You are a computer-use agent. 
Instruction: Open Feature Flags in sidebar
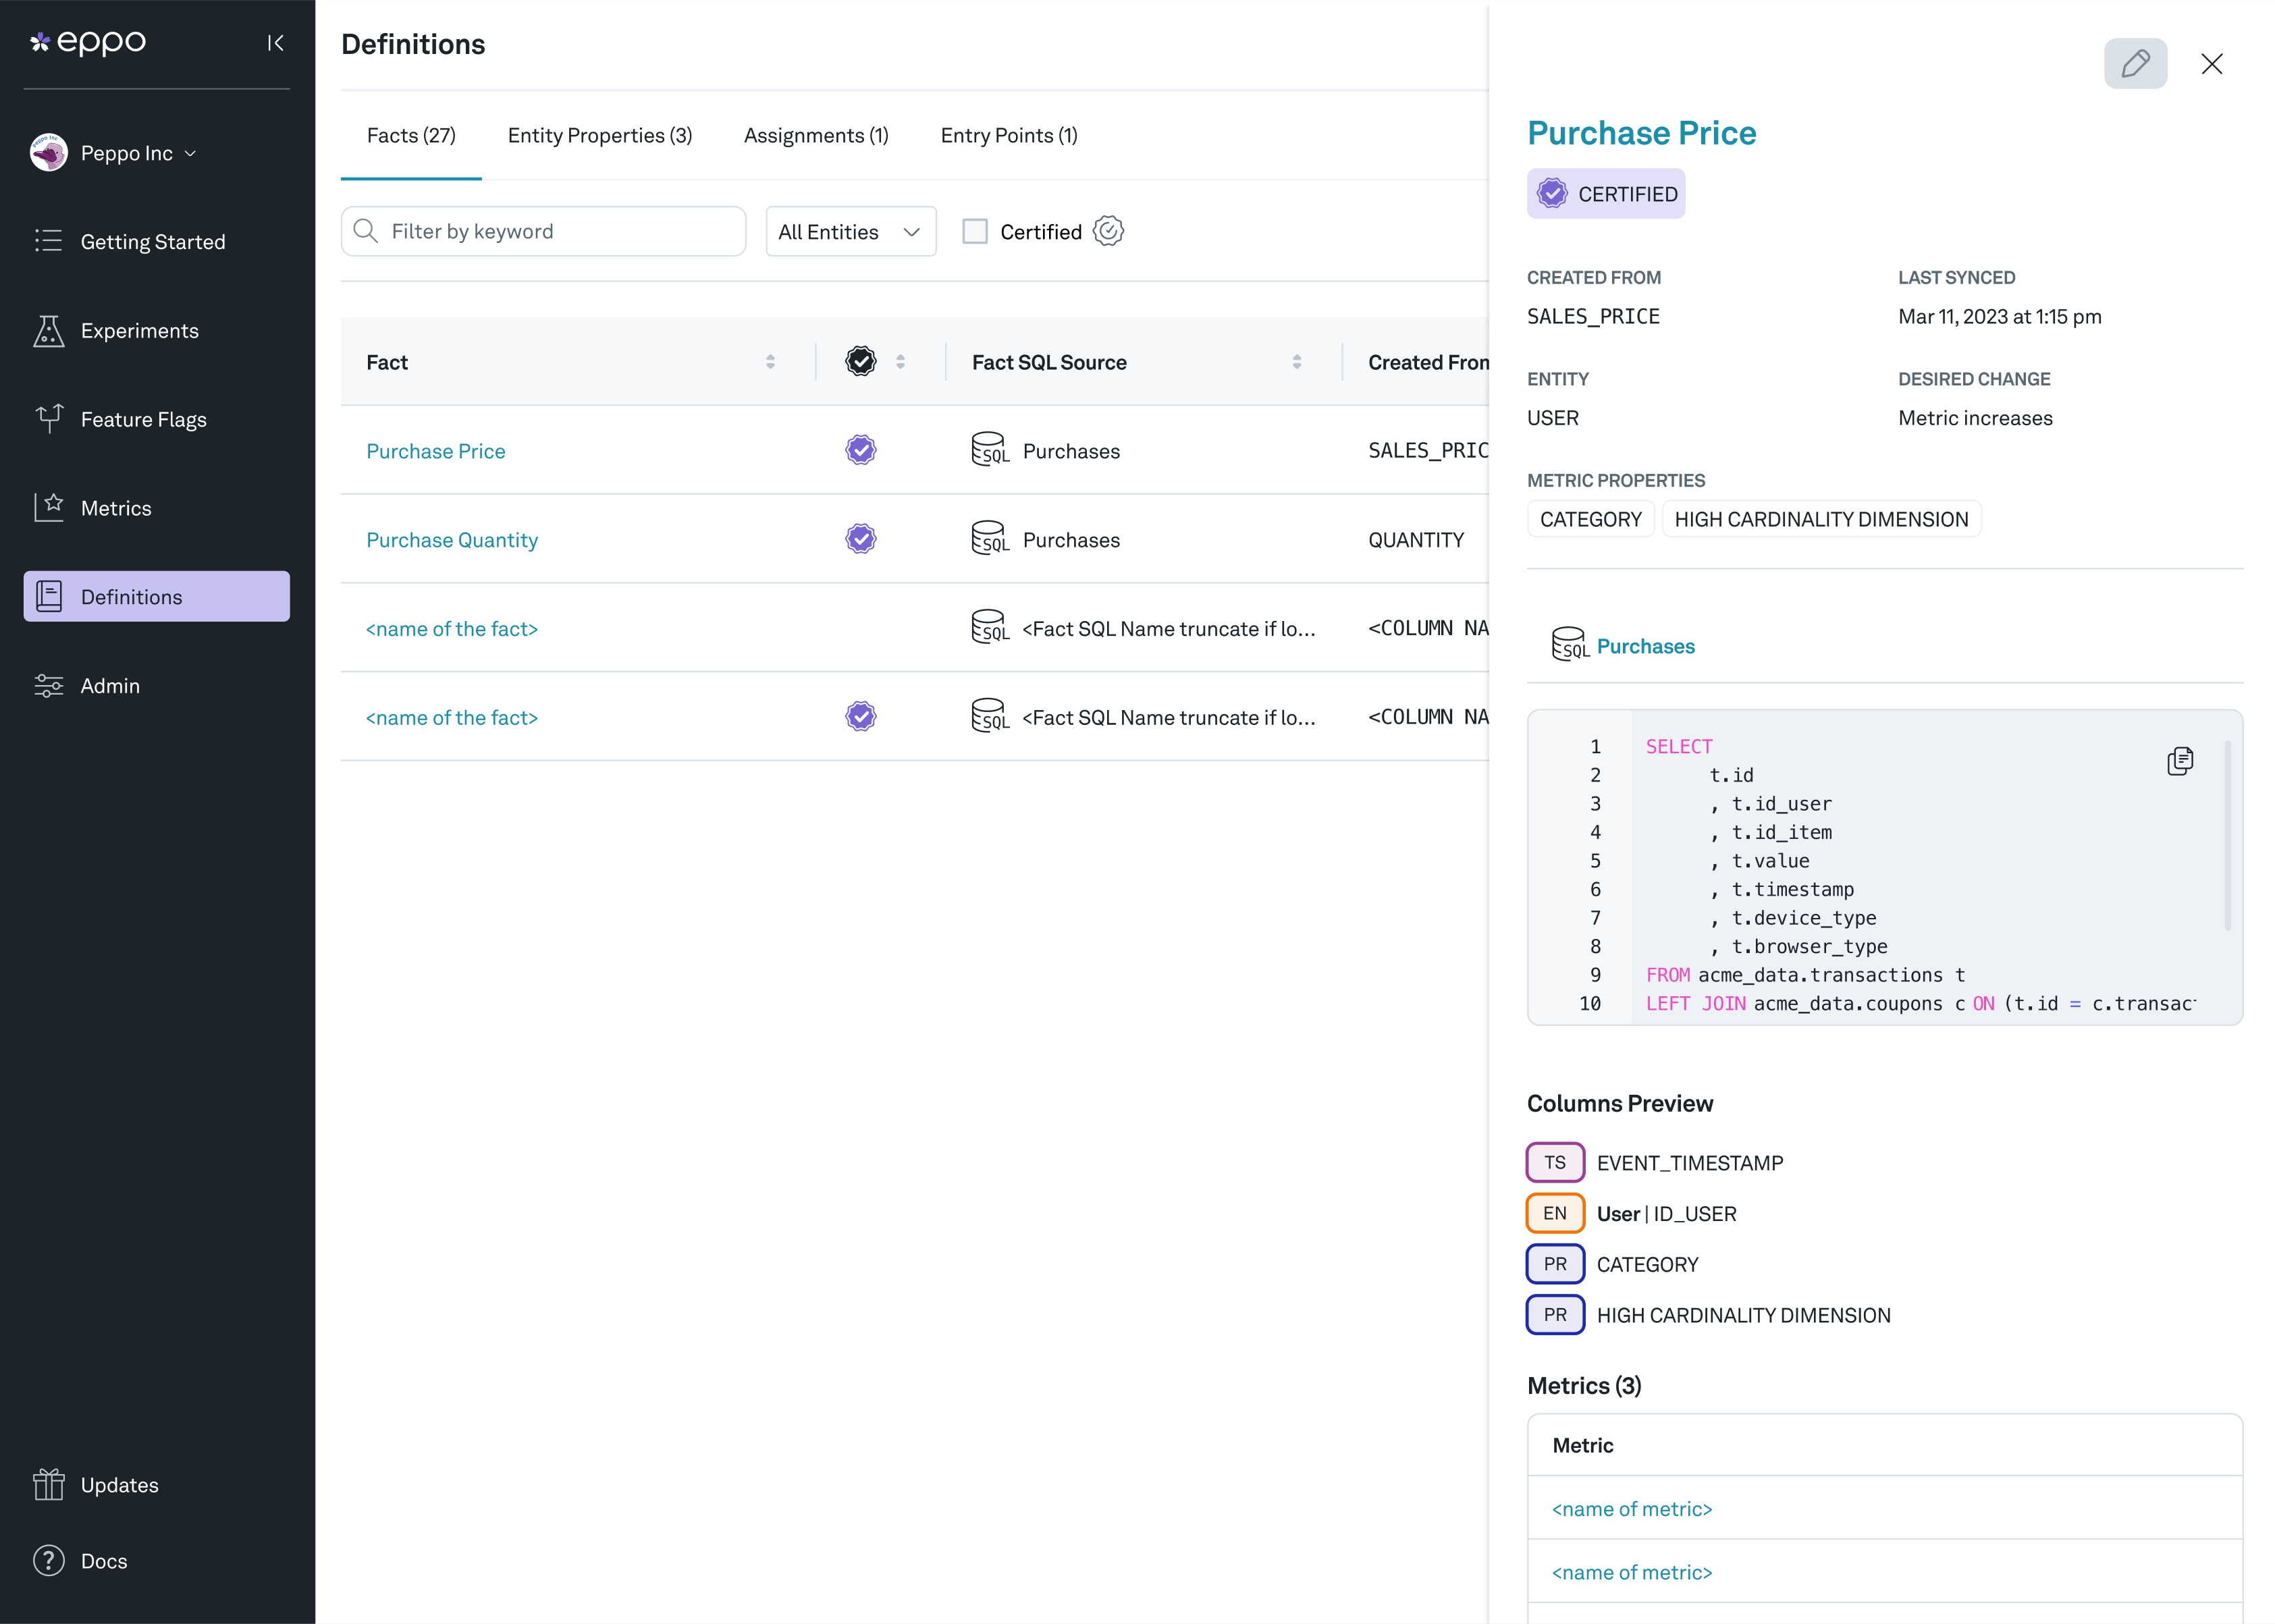tap(143, 420)
